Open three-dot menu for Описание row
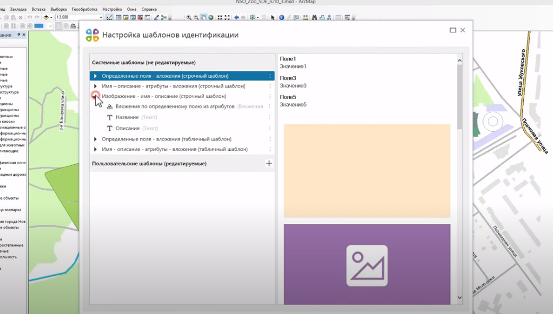 click(270, 128)
